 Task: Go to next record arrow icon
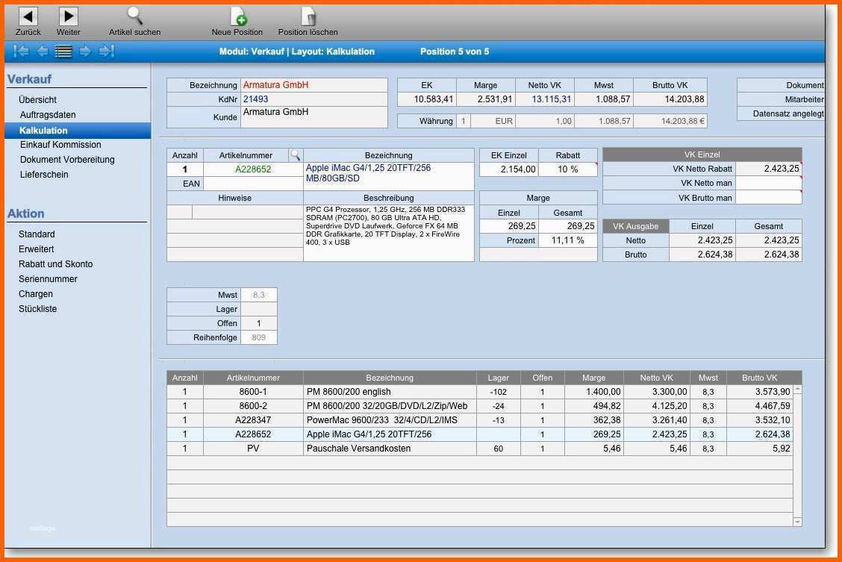(85, 51)
